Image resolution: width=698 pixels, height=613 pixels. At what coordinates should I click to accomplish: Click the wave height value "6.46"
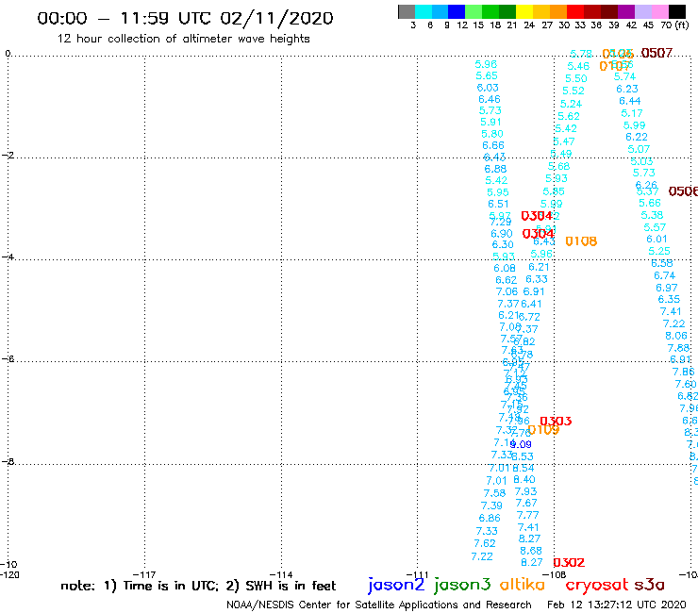pyautogui.click(x=490, y=99)
